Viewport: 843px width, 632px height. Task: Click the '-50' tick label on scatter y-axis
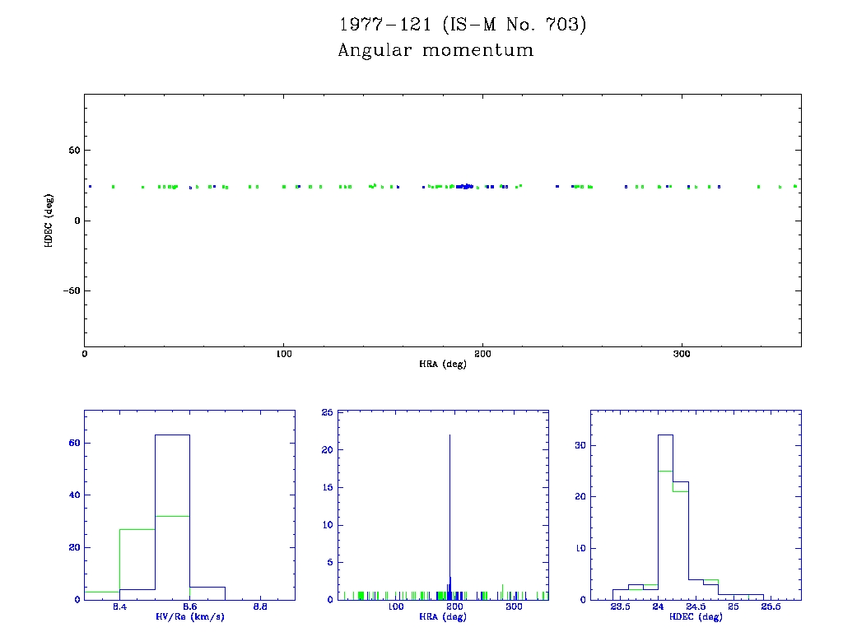pos(69,290)
